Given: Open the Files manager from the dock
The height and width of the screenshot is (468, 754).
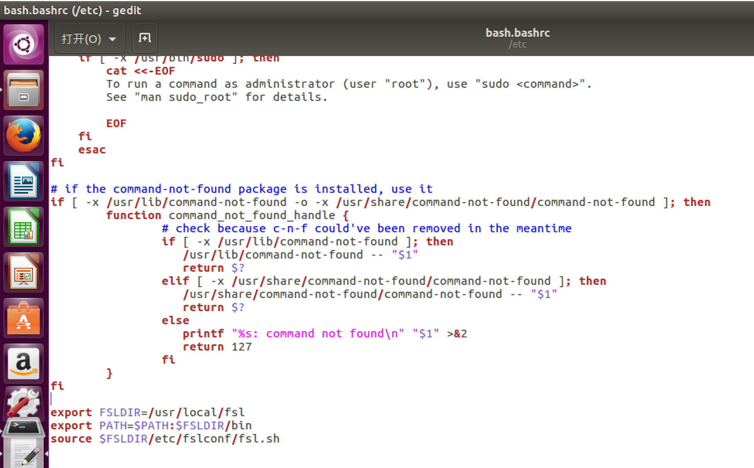Looking at the screenshot, I should [23, 90].
